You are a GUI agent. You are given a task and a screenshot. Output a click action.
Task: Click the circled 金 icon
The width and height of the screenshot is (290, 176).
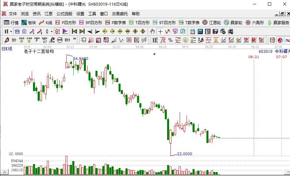pyautogui.click(x=186, y=40)
